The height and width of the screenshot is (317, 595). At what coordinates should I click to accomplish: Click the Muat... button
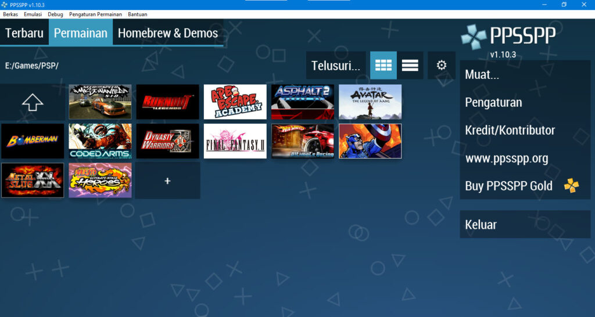525,74
